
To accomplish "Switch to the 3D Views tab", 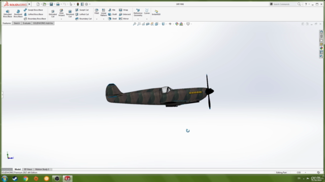I will [28, 169].
